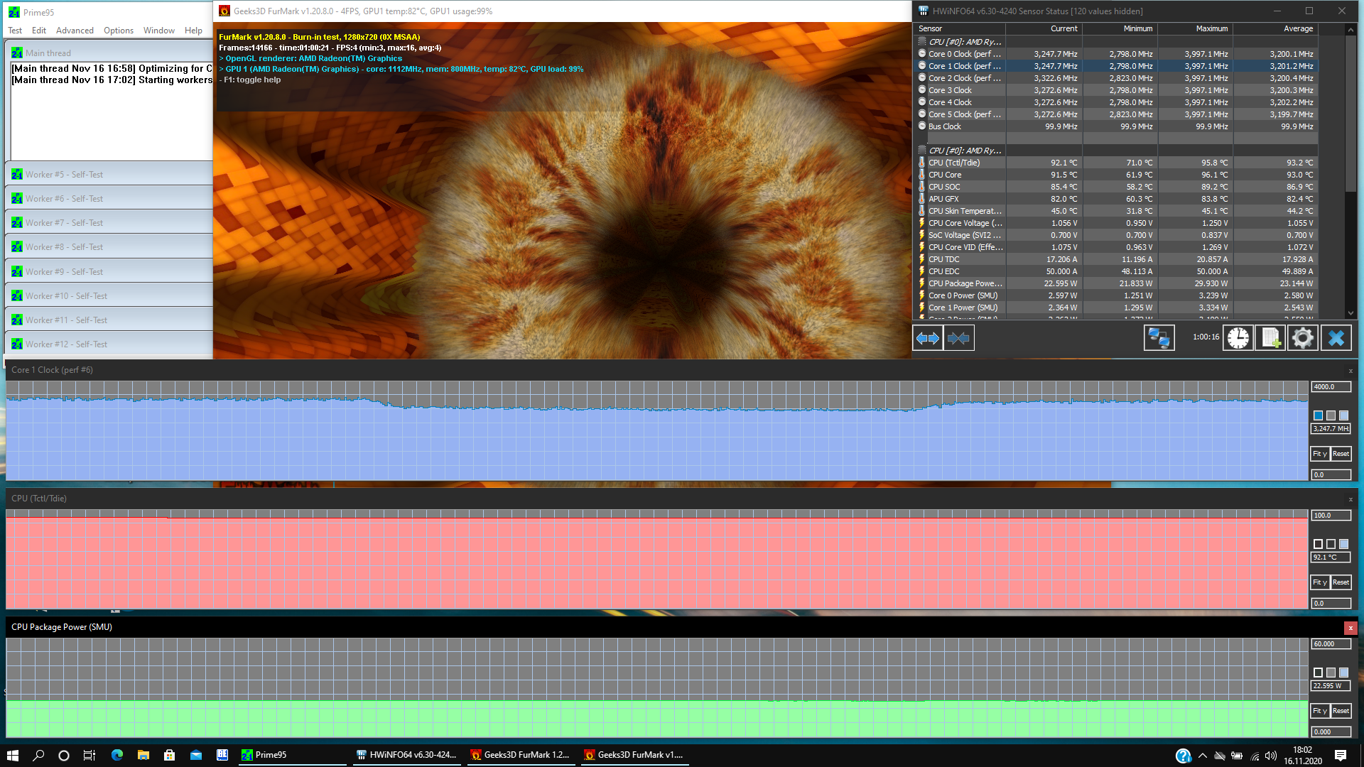This screenshot has width=1364, height=767.
Task: Click the blue X close sensors icon
Action: click(1336, 338)
